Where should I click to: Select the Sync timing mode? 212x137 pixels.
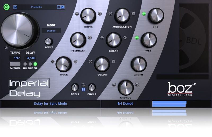[x=30, y=64]
